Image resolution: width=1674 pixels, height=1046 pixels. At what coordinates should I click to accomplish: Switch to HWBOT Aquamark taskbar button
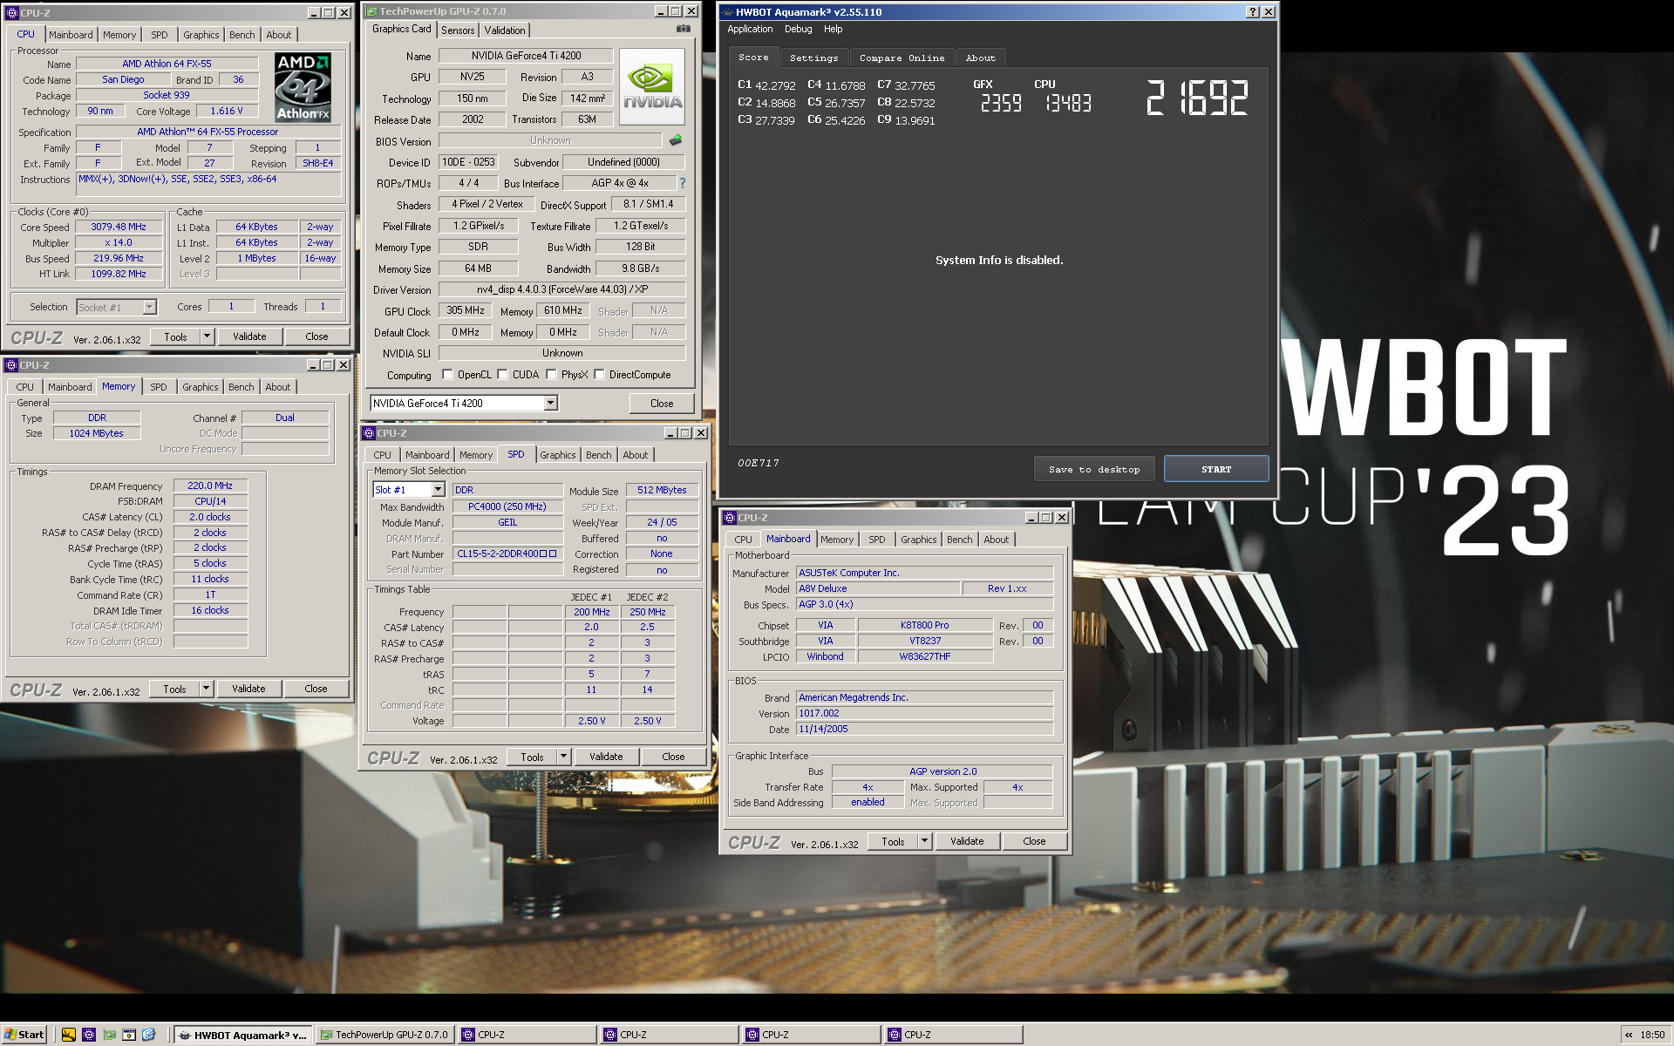point(243,1035)
